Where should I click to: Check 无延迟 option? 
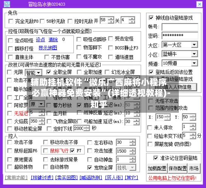pos(9,113)
